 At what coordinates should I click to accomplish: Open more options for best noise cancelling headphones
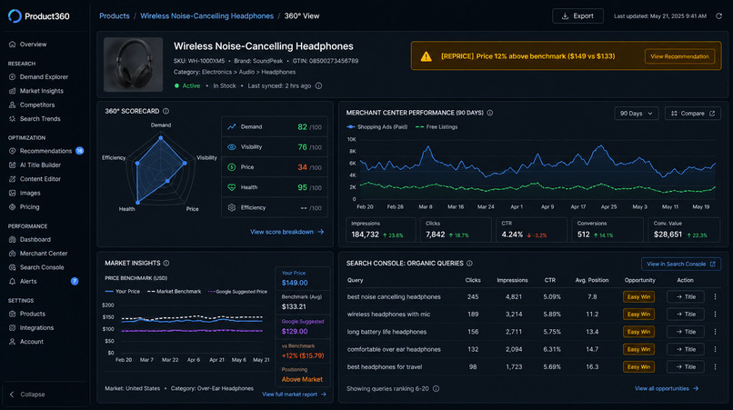point(715,297)
